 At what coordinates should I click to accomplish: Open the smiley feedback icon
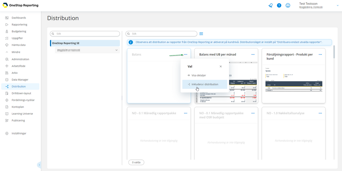(x=288, y=6)
